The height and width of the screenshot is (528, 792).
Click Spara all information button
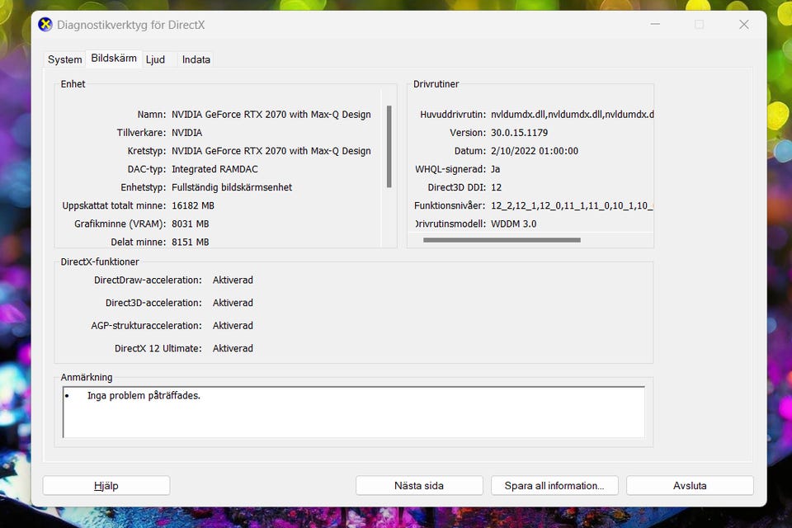pyautogui.click(x=554, y=486)
